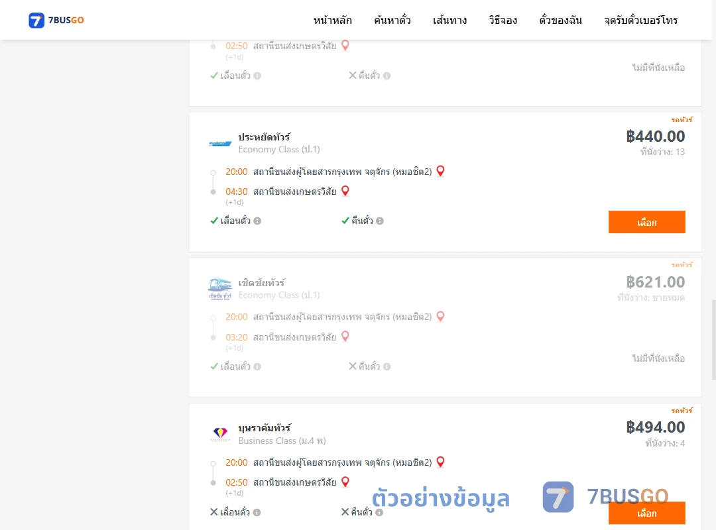The width and height of the screenshot is (716, 530).
Task: Show คืนตั๋ว info icon in เชิดชัยทัวร์ card
Action: (x=387, y=366)
